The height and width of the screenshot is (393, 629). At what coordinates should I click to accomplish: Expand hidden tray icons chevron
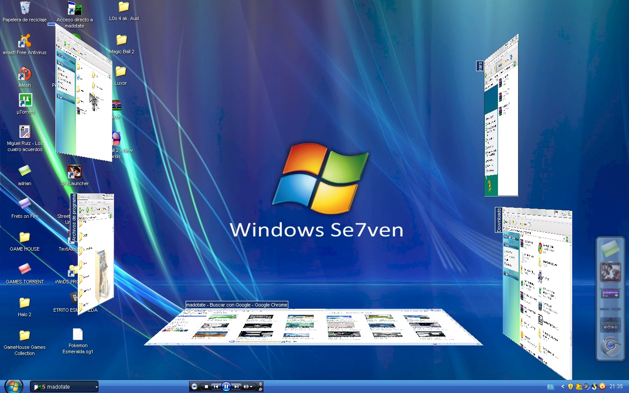coord(563,386)
